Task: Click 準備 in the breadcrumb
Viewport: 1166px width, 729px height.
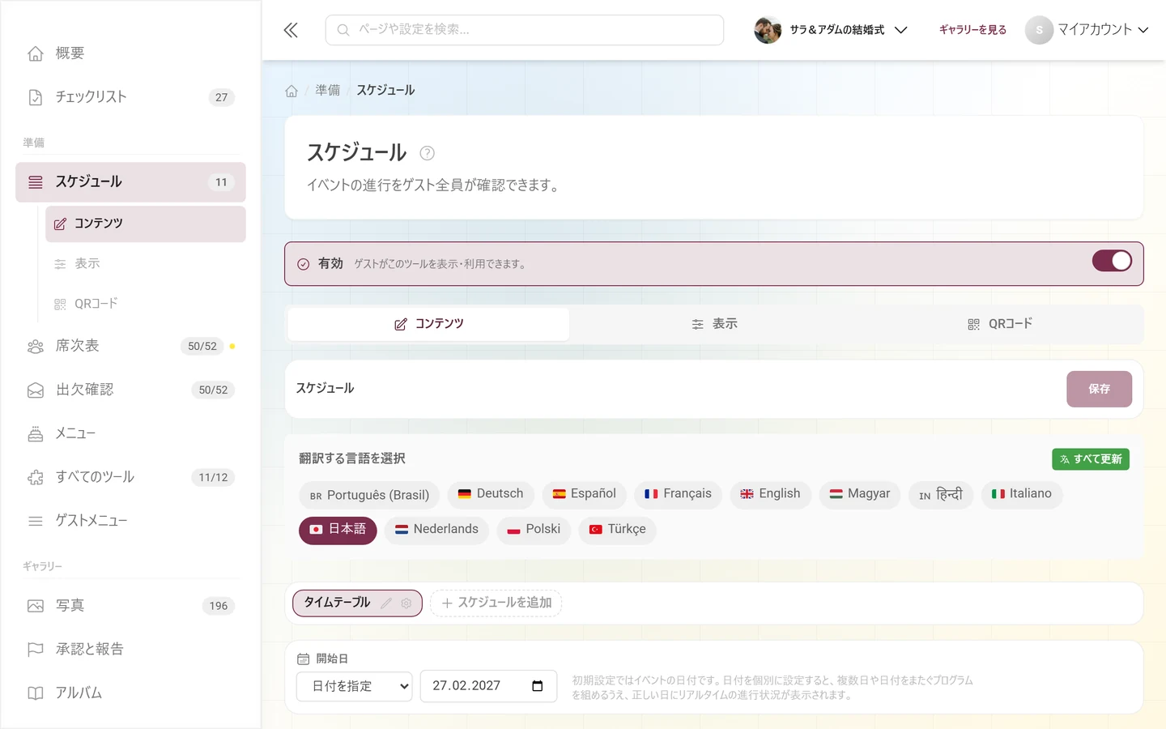Action: (328, 90)
